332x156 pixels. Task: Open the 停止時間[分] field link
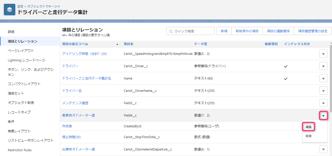[x=71, y=137]
